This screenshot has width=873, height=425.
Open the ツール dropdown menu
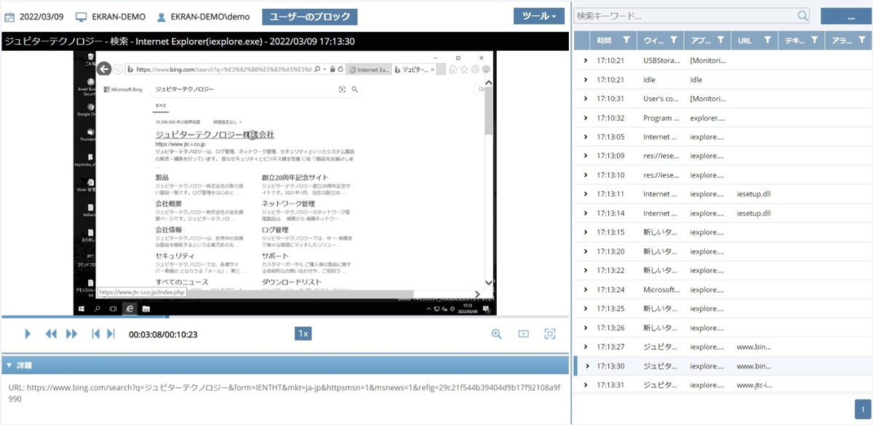click(539, 16)
